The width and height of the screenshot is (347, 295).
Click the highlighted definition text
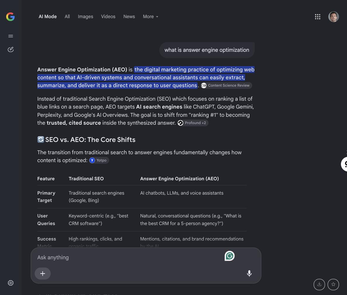[x=146, y=78]
